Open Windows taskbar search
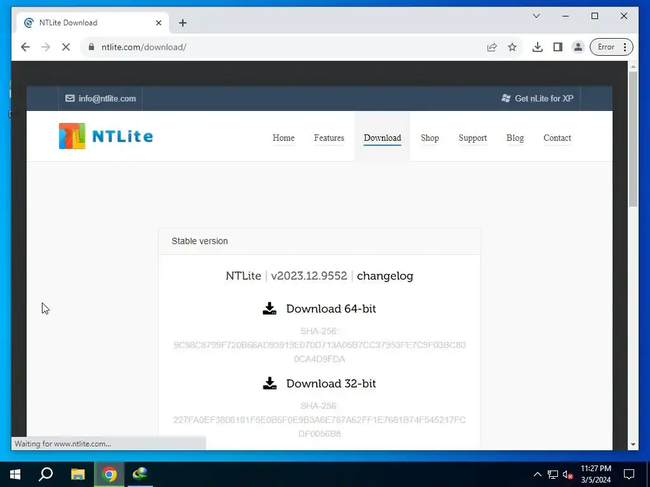This screenshot has width=650, height=487. pos(46,474)
